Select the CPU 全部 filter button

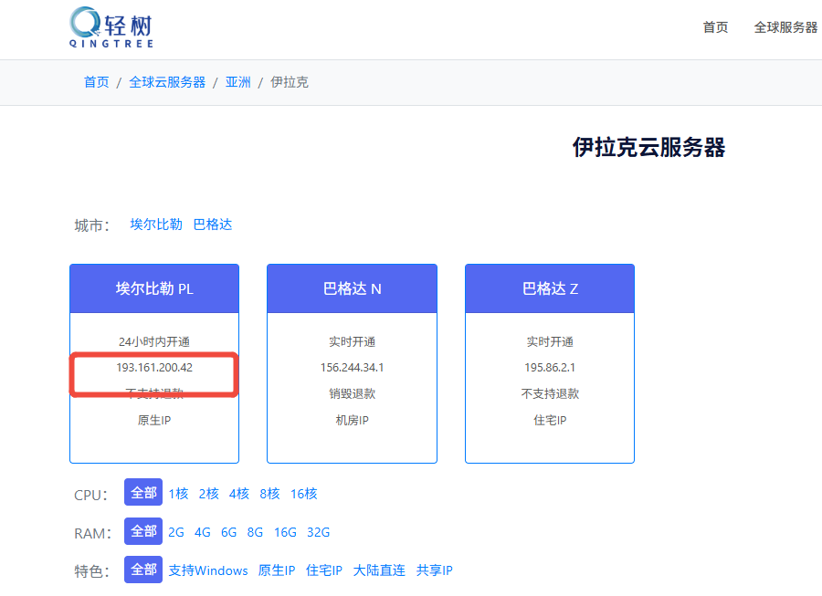[143, 493]
